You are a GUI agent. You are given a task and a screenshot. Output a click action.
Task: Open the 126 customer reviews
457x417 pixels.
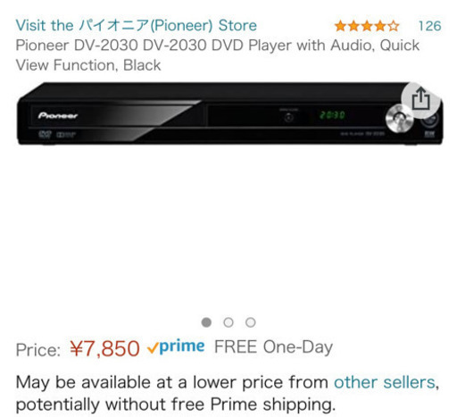tap(429, 26)
